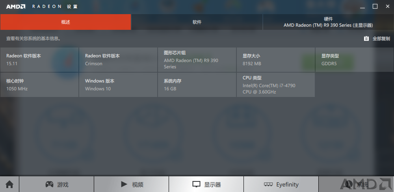Switch to the 概述 overview tab

pyautogui.click(x=65, y=22)
